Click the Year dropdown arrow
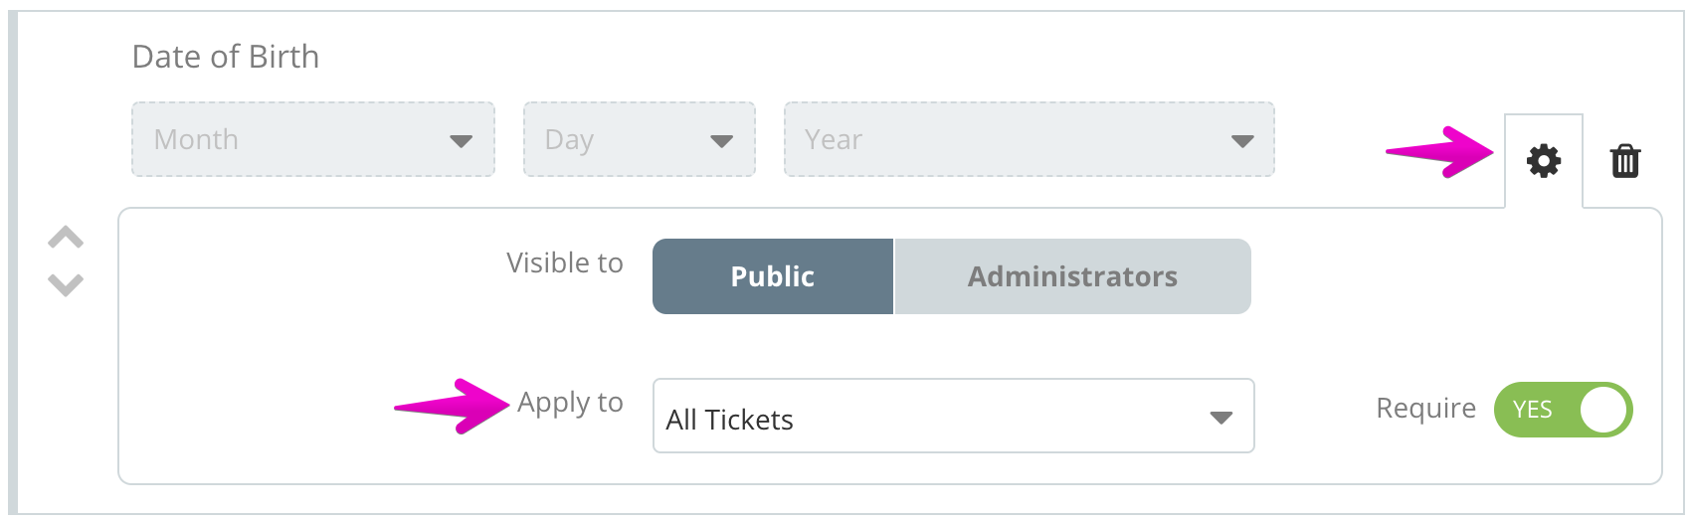1689x521 pixels. [1242, 141]
